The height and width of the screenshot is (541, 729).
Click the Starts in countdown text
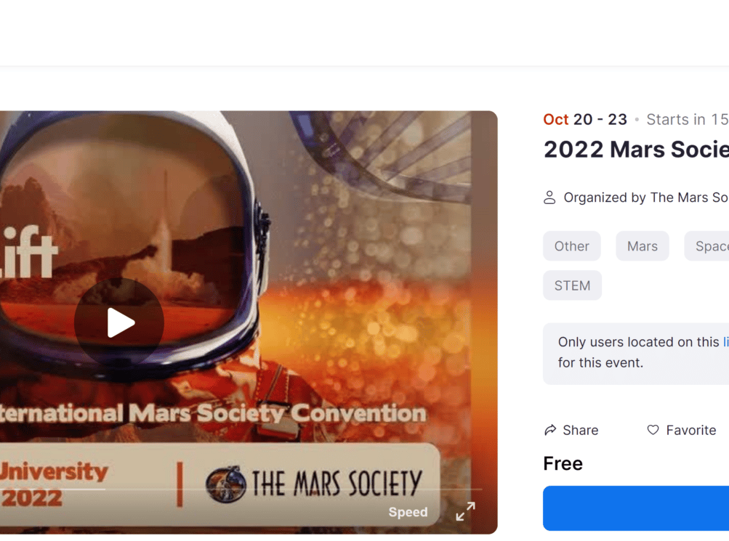(688, 119)
